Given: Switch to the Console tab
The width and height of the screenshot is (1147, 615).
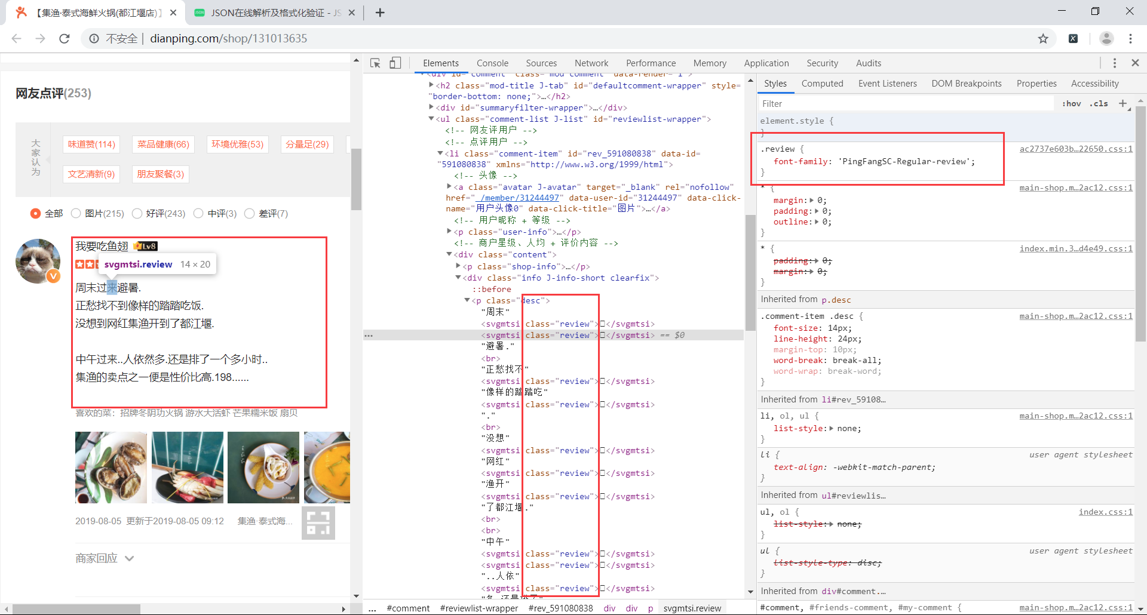Looking at the screenshot, I should click(492, 63).
